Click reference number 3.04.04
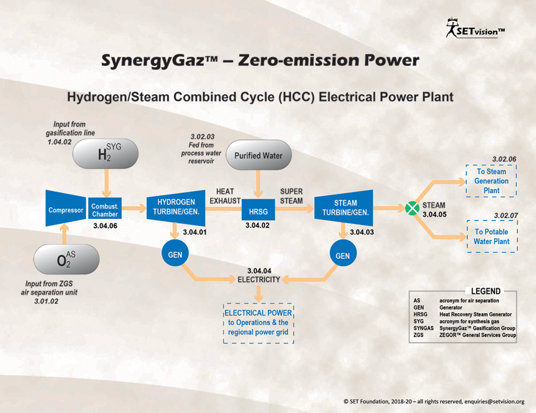536x413 pixels. pyautogui.click(x=259, y=271)
